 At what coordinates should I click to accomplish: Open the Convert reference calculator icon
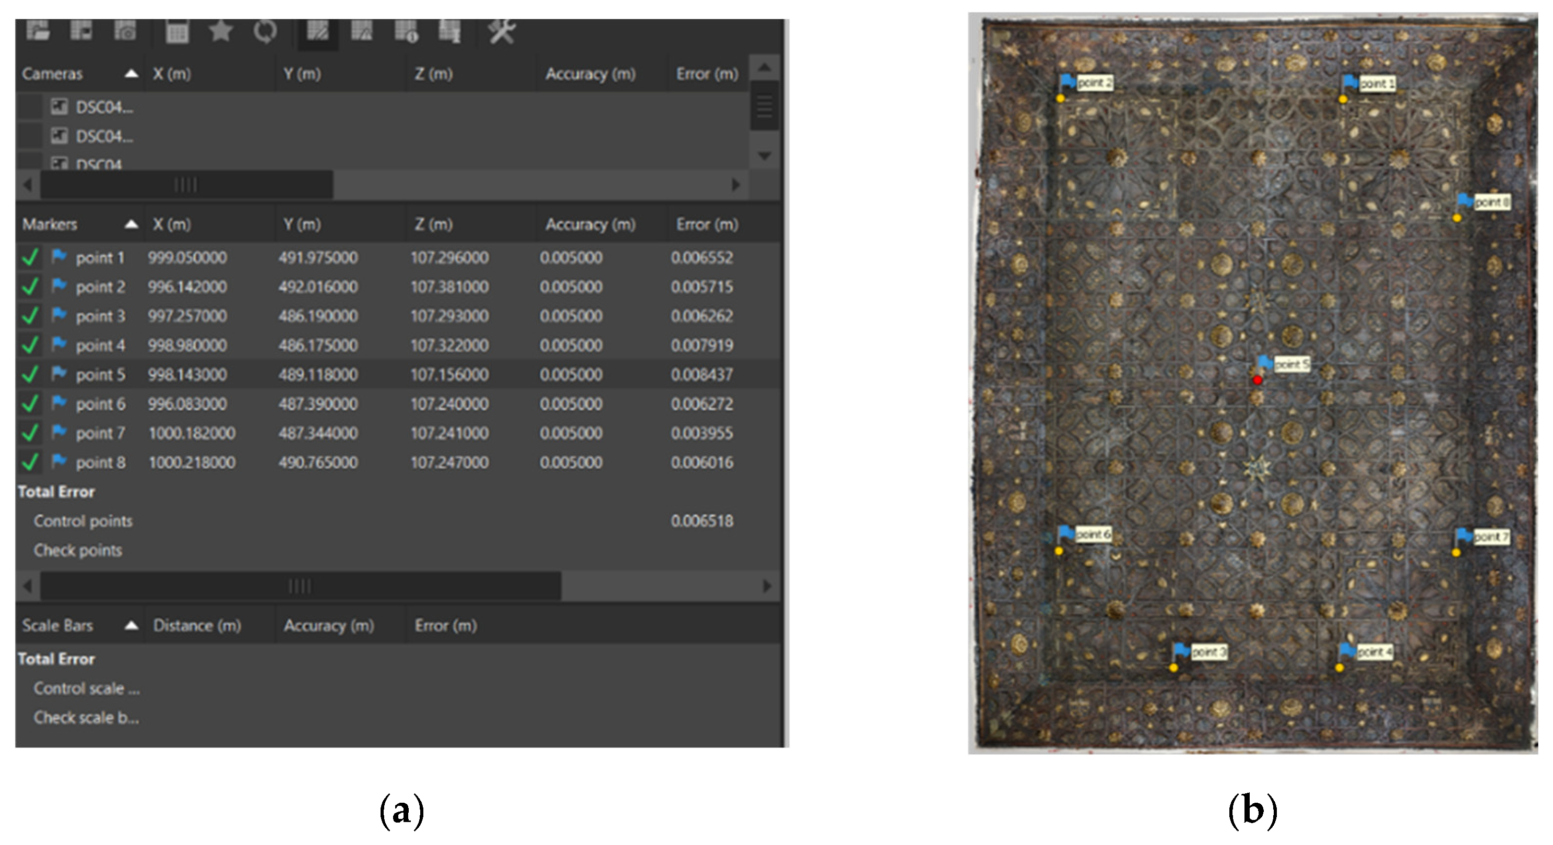pyautogui.click(x=176, y=31)
